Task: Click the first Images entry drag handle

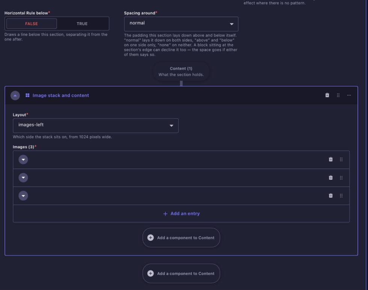Action: click(341, 159)
